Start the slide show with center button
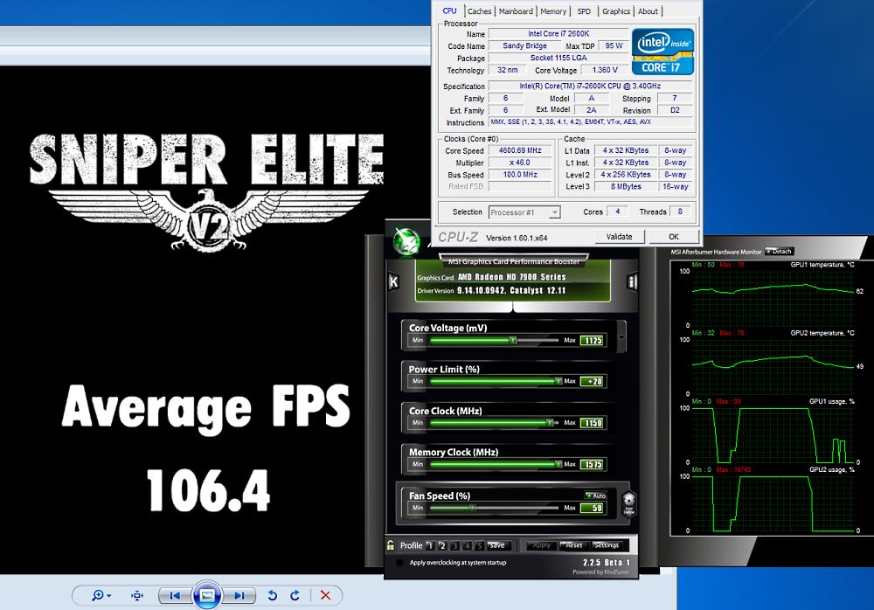This screenshot has height=610, width=874. click(x=207, y=595)
